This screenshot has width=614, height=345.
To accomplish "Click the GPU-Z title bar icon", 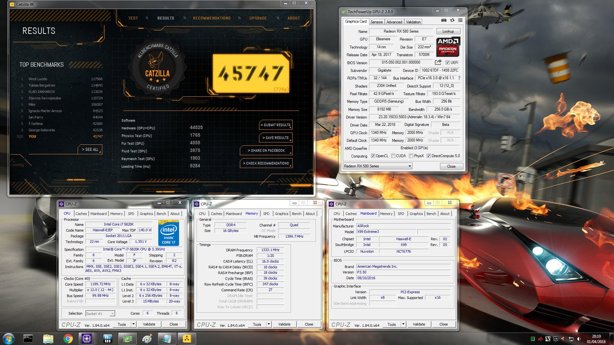I will 344,12.
